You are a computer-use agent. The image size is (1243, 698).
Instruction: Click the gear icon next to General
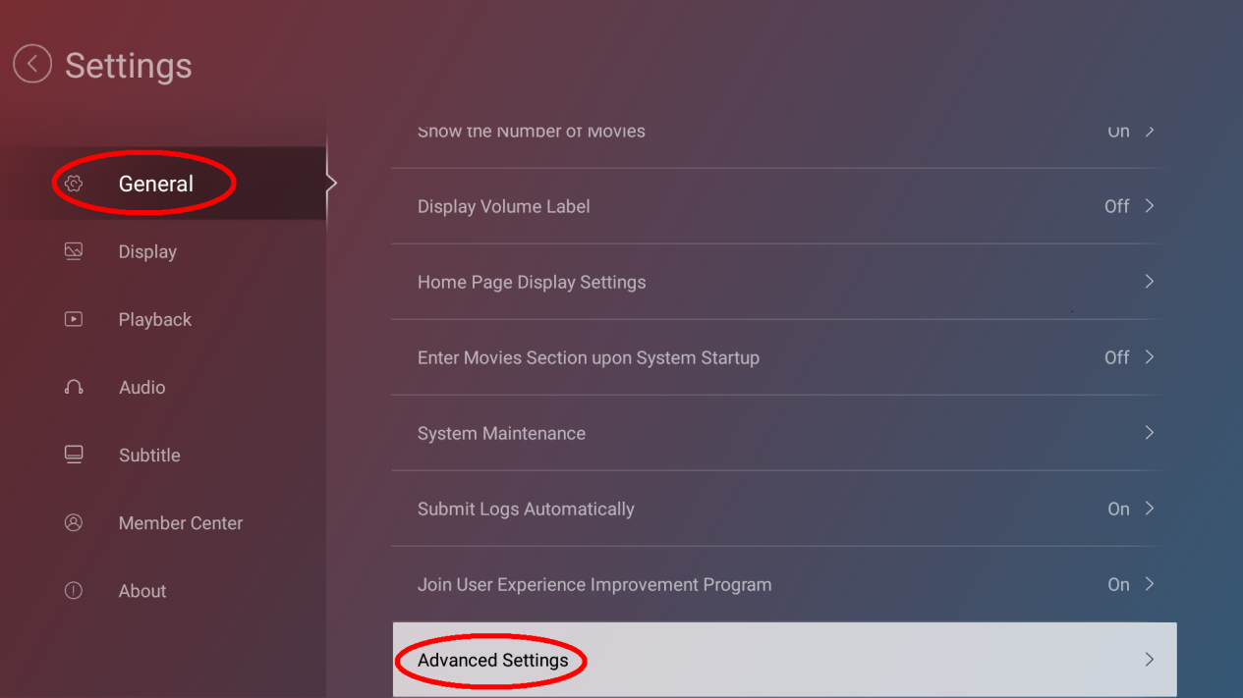74,184
